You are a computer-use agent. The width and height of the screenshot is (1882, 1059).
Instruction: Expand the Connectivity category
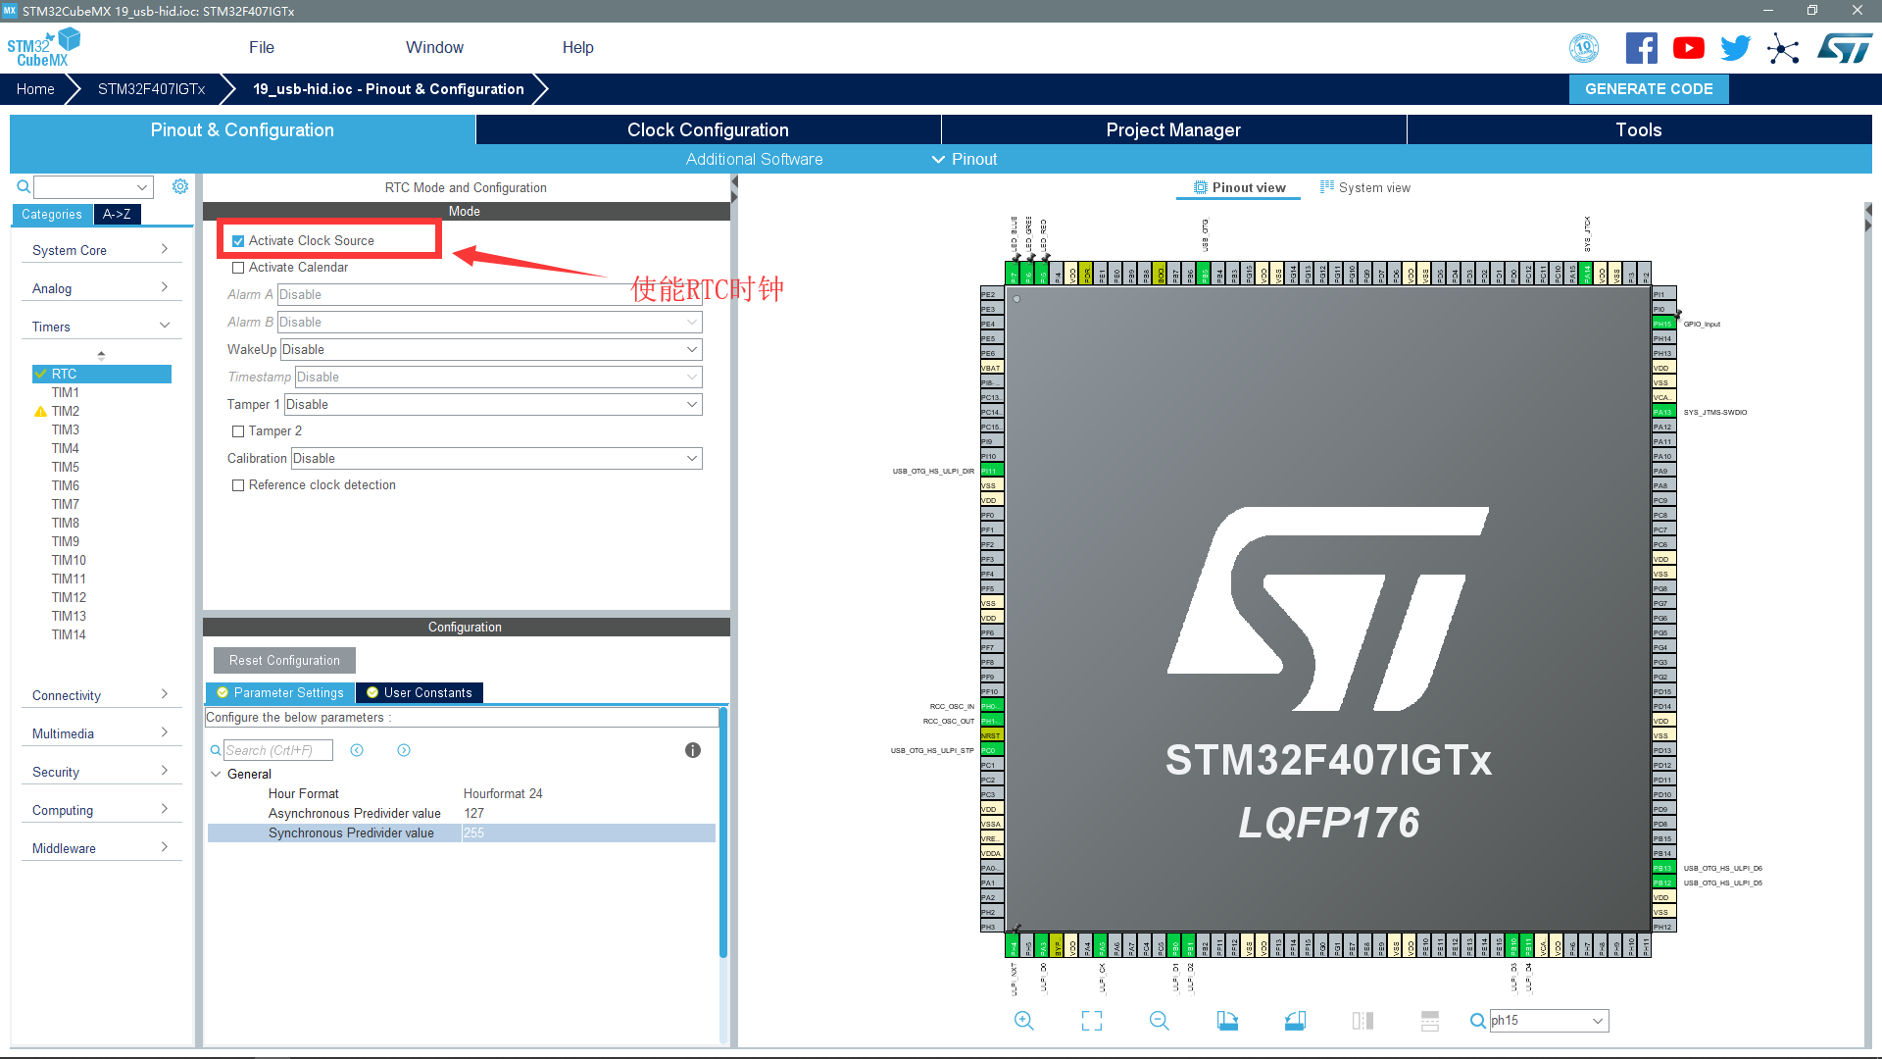point(100,695)
